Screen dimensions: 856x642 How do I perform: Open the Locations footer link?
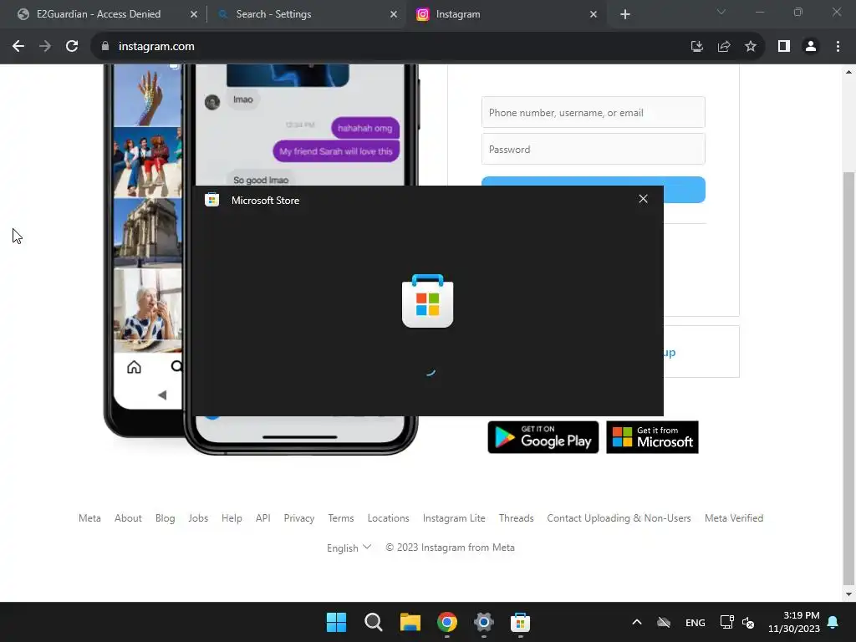(388, 518)
